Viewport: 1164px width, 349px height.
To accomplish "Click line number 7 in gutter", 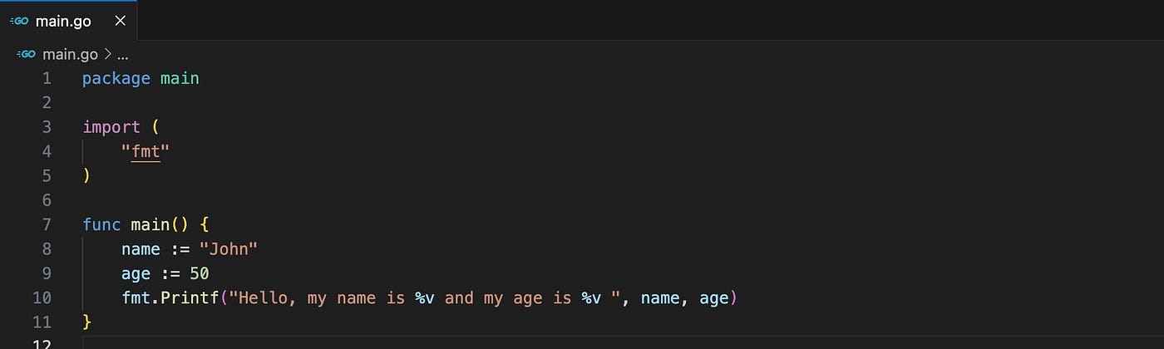I will pos(47,224).
